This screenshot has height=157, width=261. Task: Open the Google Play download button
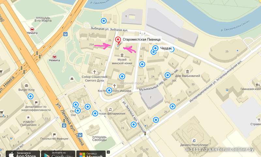click(58, 154)
